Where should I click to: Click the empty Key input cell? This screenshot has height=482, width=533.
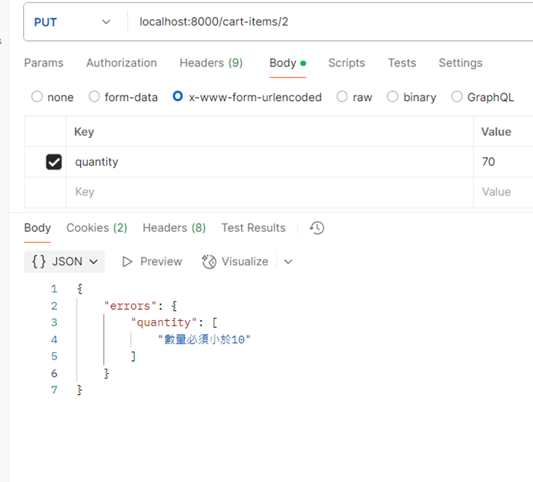point(270,192)
